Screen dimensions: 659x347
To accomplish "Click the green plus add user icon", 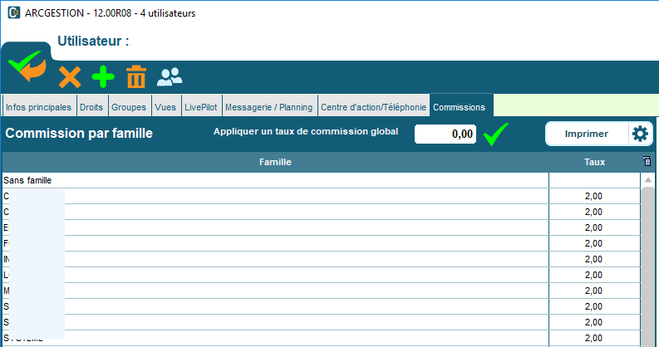I will [103, 78].
